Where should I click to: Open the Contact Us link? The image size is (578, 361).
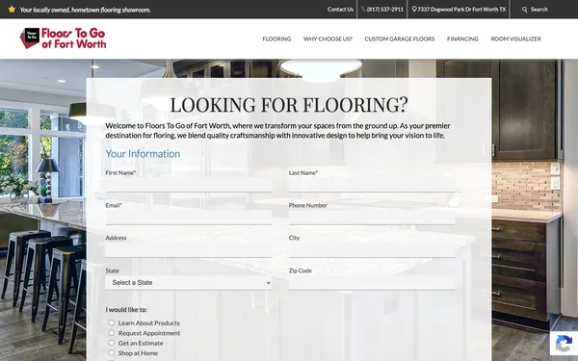pos(340,10)
